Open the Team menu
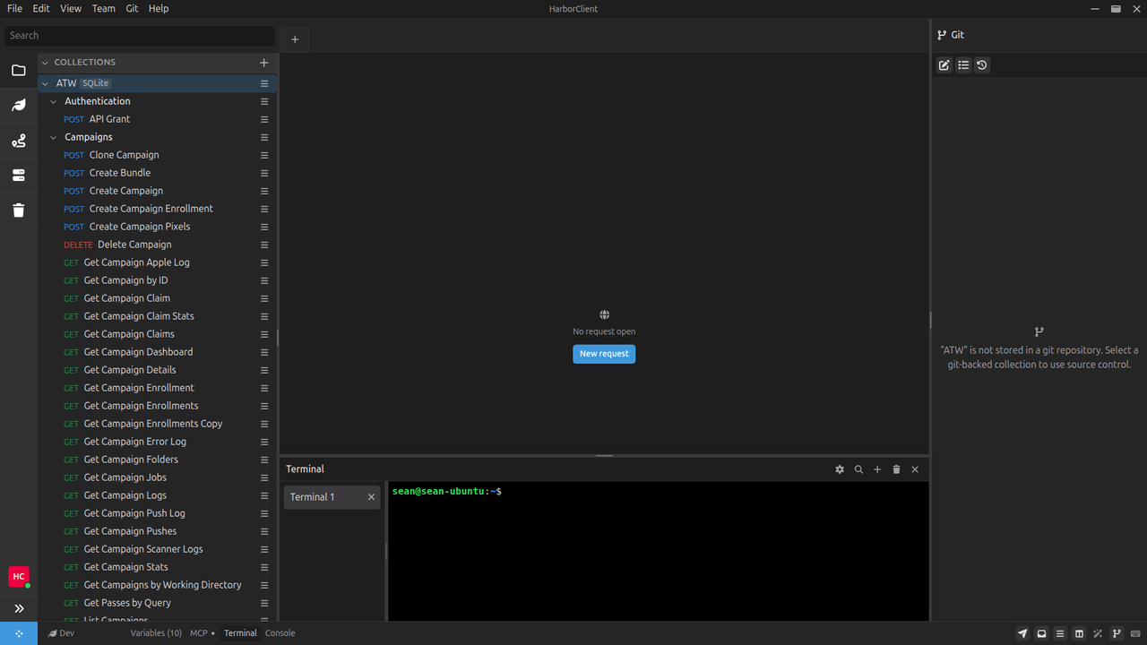This screenshot has height=645, width=1147. (x=104, y=8)
